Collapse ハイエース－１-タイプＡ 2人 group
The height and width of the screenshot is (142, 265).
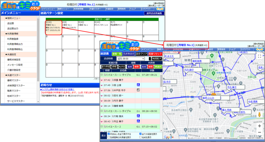pos(101,111)
